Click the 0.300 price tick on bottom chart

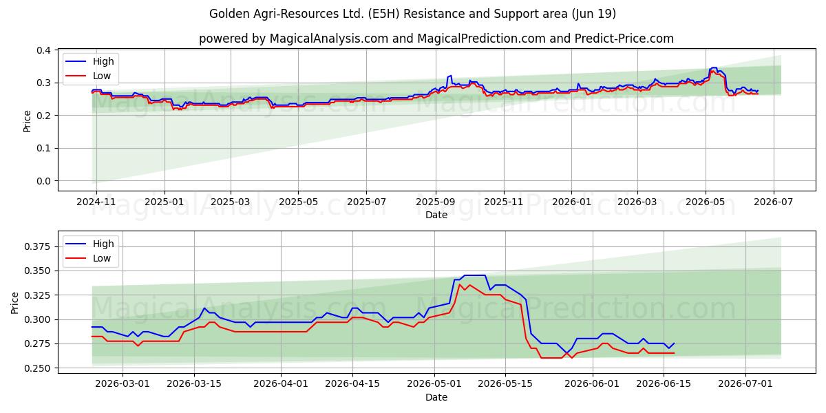(38, 319)
